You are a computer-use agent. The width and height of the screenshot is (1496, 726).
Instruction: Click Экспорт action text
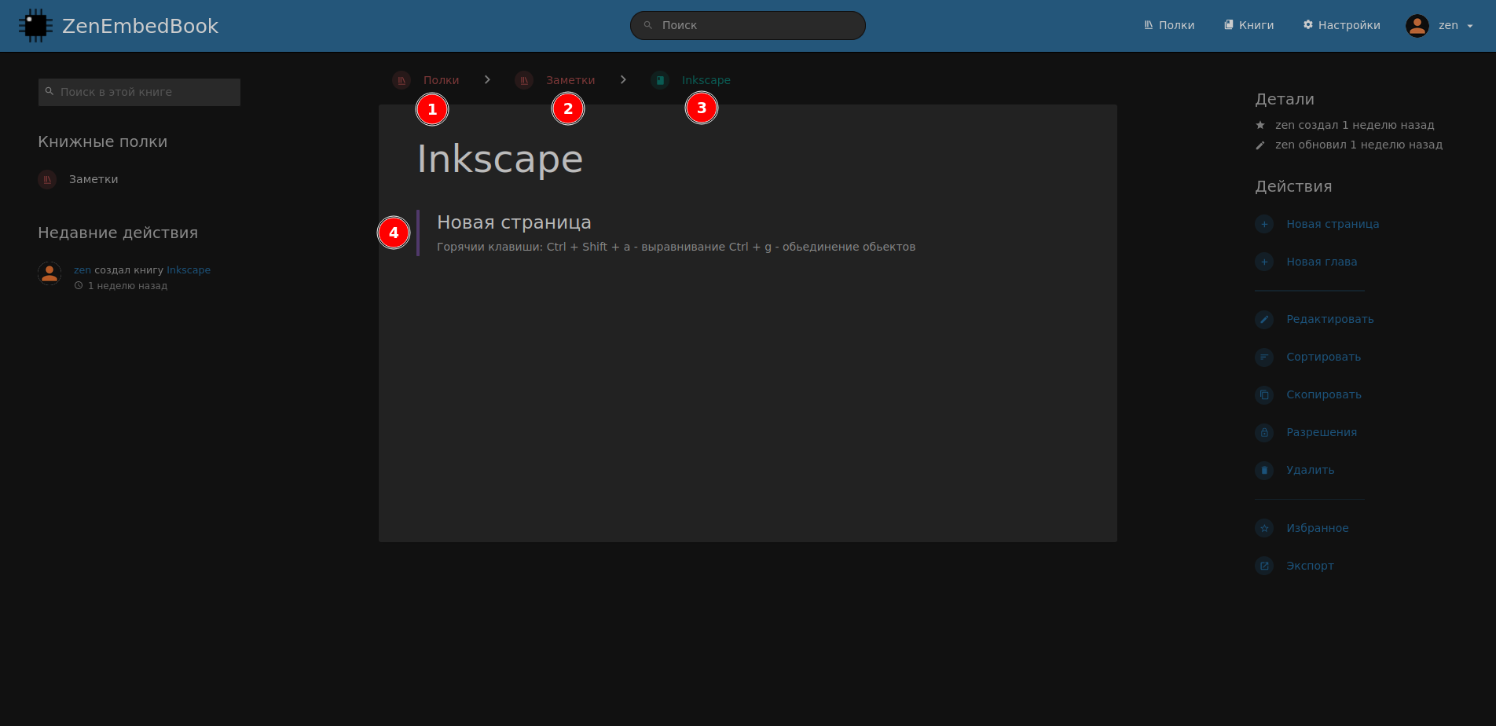[1311, 566]
